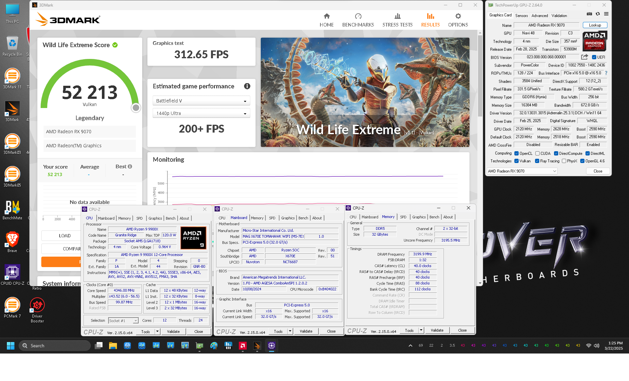Open the Battlefield V game dropdown
This screenshot has width=629, height=381.
tap(201, 101)
